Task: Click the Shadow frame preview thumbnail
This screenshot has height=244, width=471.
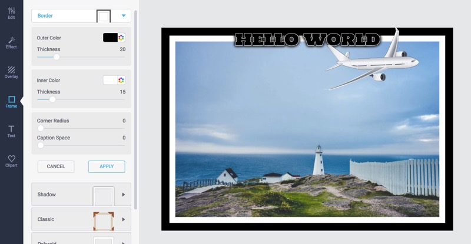Action: tap(104, 196)
